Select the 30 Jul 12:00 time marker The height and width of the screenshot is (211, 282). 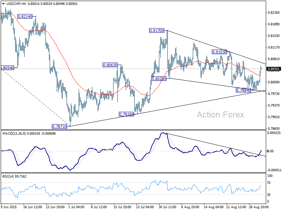[x=167, y=207]
